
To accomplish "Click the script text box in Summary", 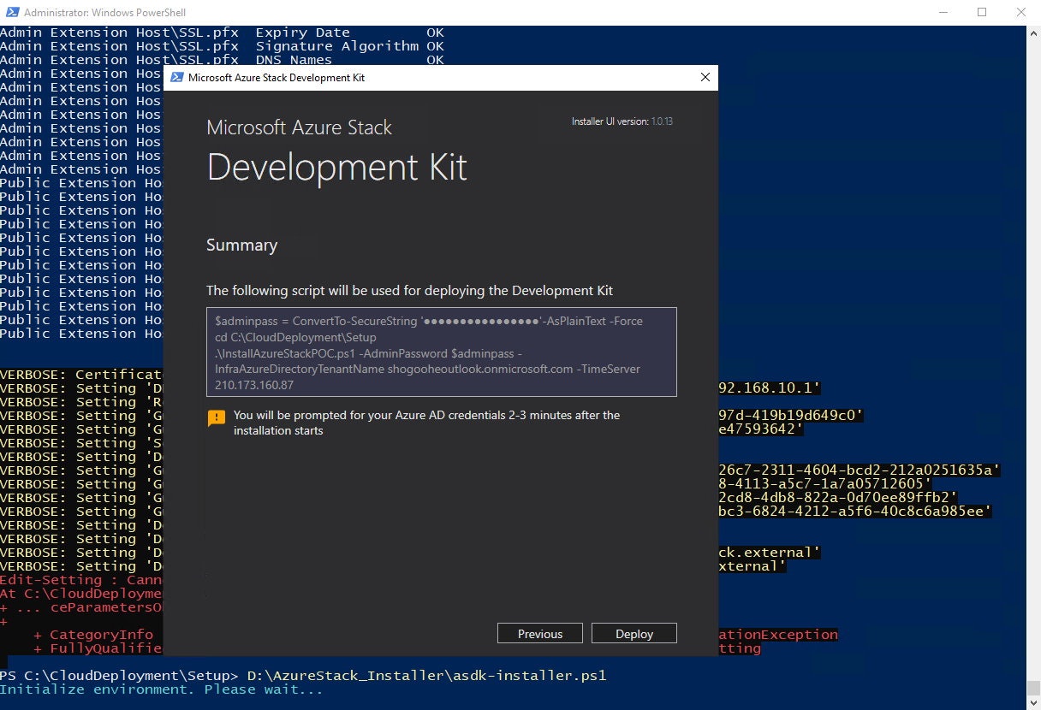I will [x=442, y=352].
